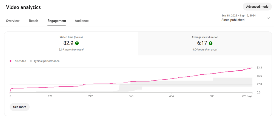
Task: Click the 83.3 value on y-axis
Action: point(259,68)
